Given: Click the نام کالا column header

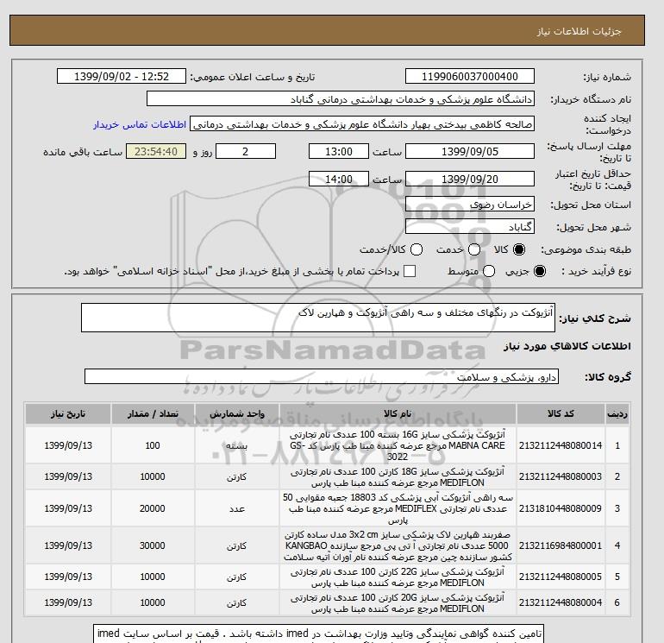Looking at the screenshot, I should [x=398, y=413].
